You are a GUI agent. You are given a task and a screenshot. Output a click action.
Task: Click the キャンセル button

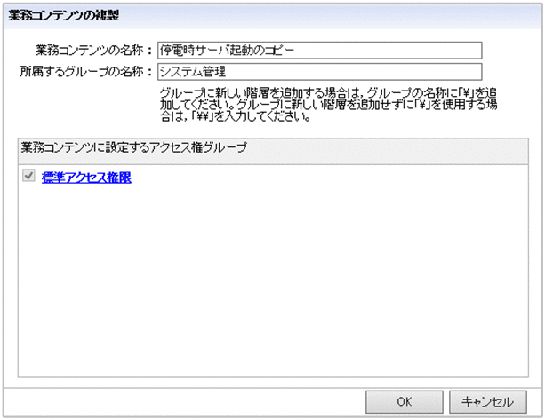tap(487, 401)
